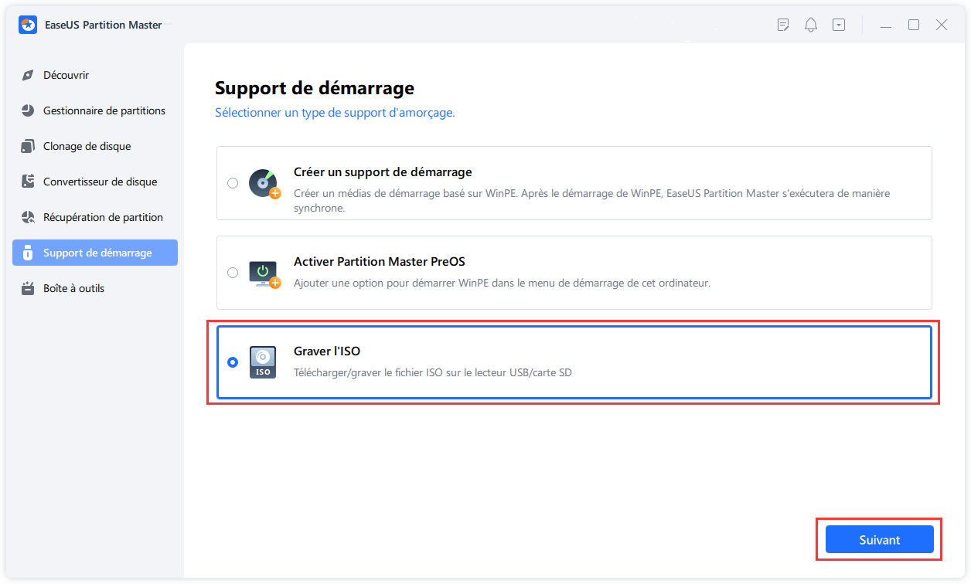Image resolution: width=971 pixels, height=584 pixels.
Task: Select the Activer Partition Master PreOS radio
Action: [x=233, y=273]
